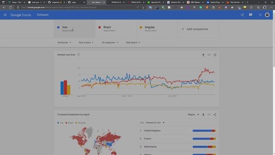The image size is (275, 155).
Task: Switch to the Upwork browser tab
Action: click(x=156, y=2)
